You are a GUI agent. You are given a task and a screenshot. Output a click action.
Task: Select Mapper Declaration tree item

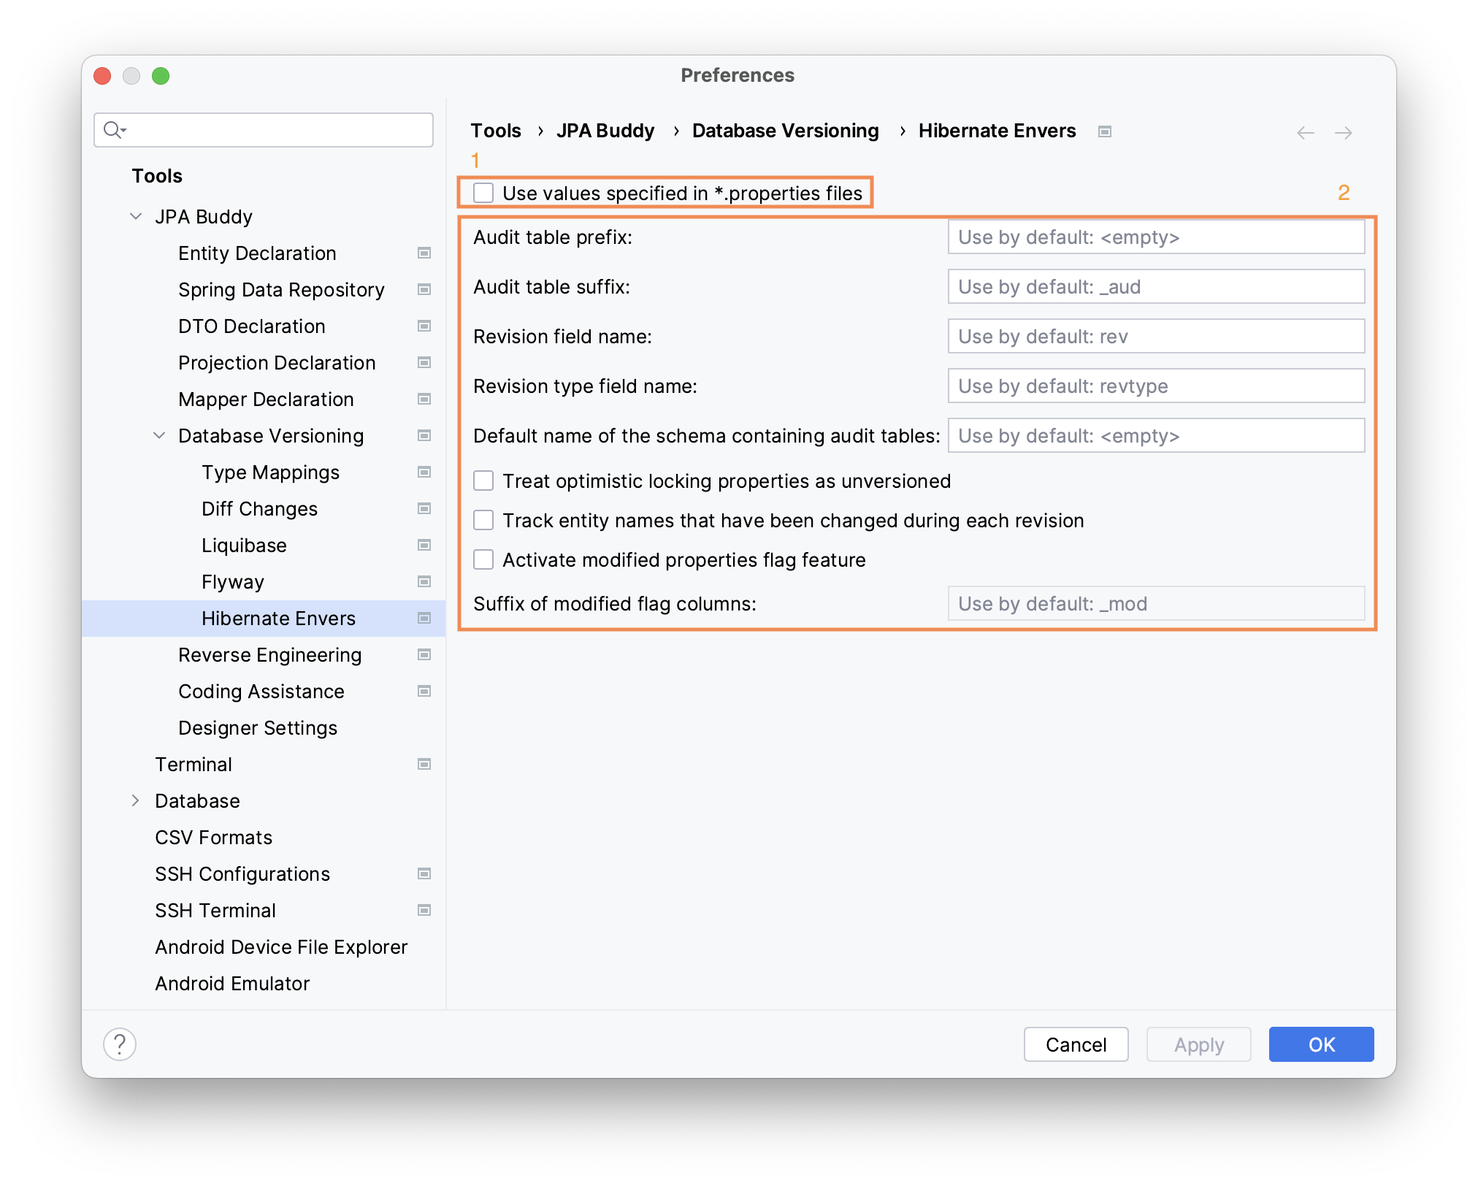pyautogui.click(x=266, y=399)
